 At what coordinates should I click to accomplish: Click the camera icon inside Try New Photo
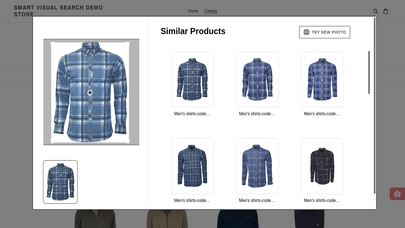point(306,32)
